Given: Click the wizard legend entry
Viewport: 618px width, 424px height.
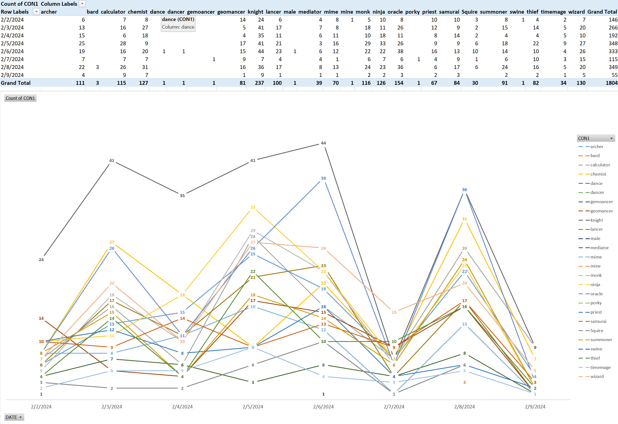Looking at the screenshot, I should [597, 376].
